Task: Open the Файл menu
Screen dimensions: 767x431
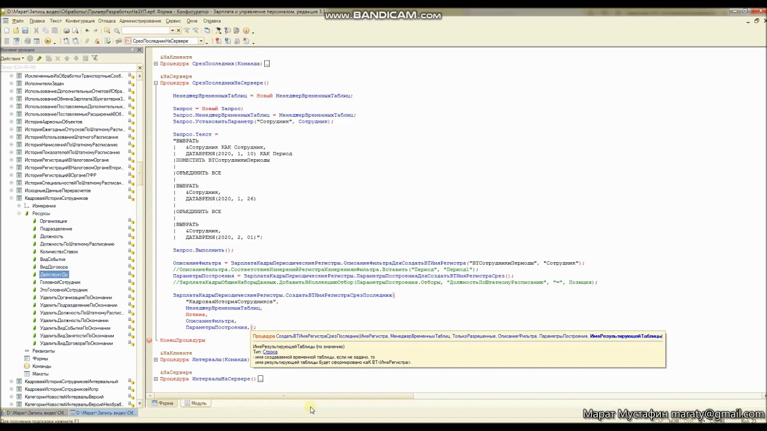Action: [18, 21]
